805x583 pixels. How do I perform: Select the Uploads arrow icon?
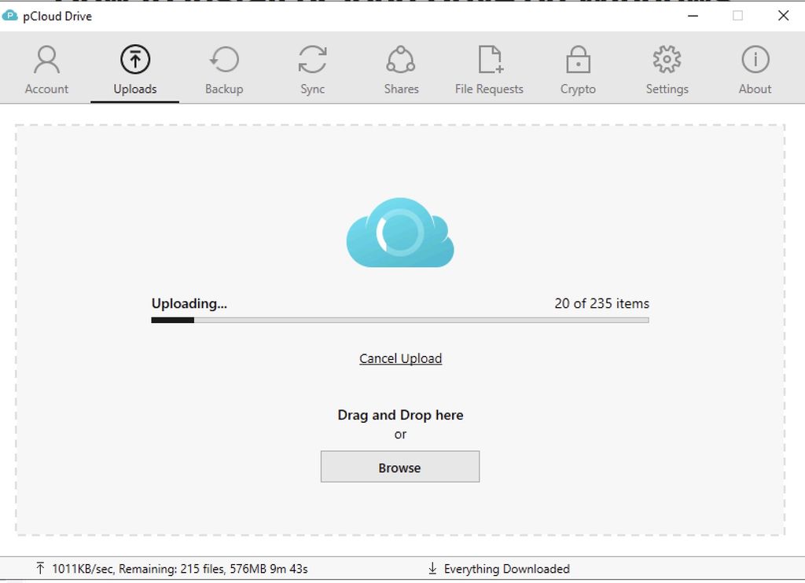pyautogui.click(x=134, y=58)
